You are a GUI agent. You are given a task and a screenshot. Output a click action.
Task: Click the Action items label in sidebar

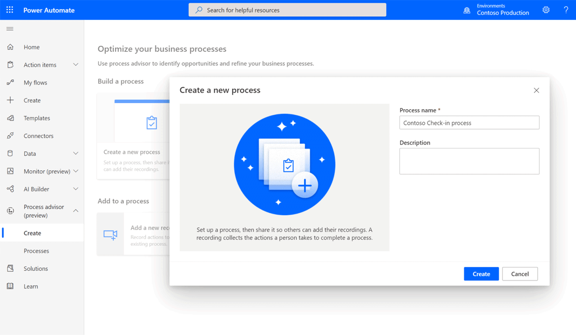(40, 65)
